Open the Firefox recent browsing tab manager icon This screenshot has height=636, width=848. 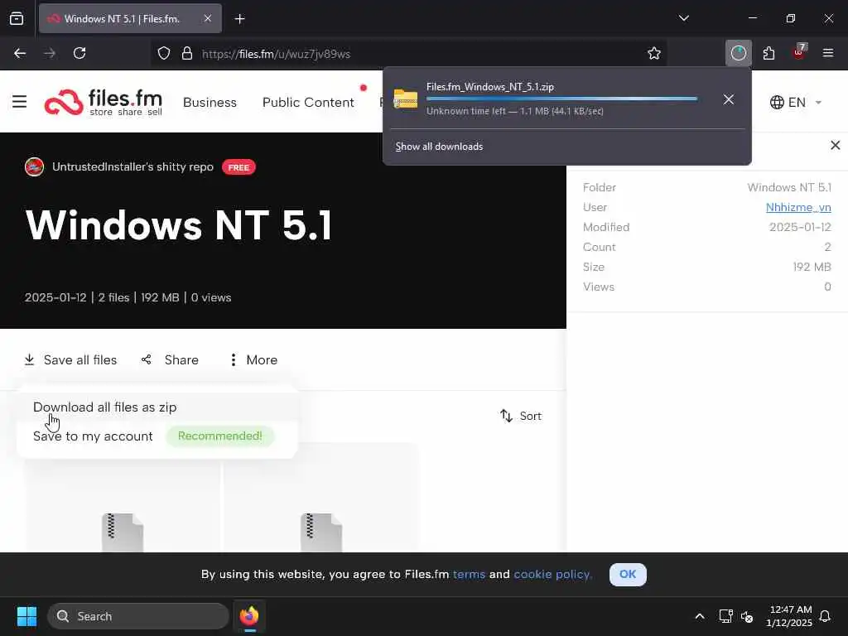coord(17,18)
